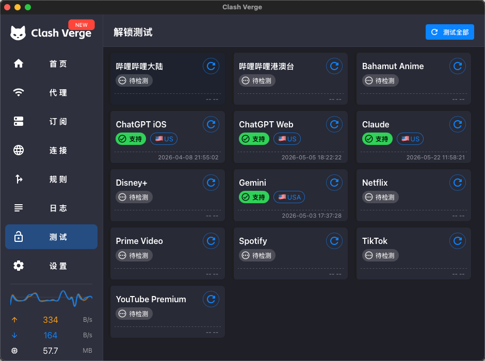Click the 测试全部 test all button
The image size is (485, 361).
(x=450, y=32)
